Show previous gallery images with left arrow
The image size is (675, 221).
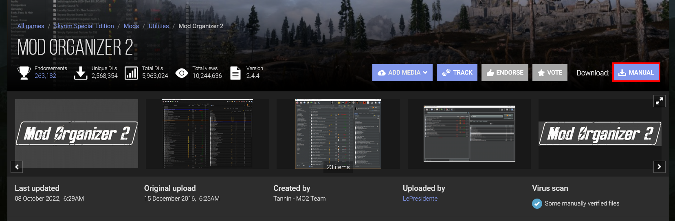click(x=17, y=167)
